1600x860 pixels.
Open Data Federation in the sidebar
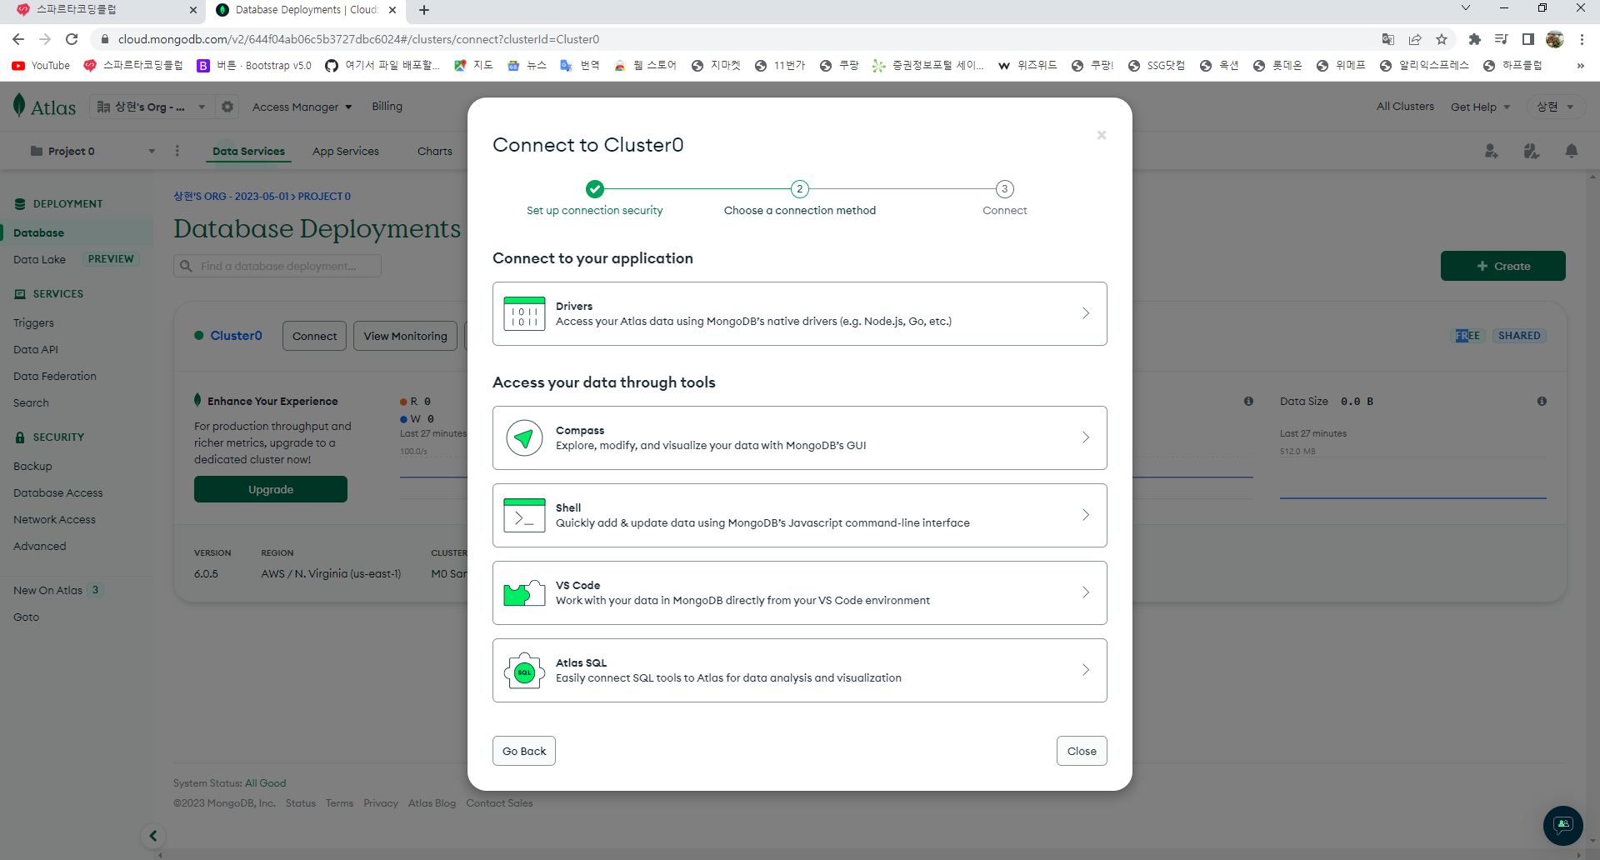point(55,377)
